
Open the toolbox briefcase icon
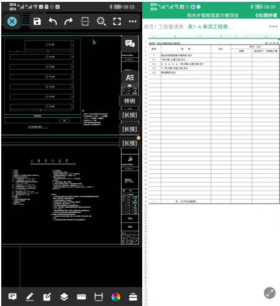(x=133, y=297)
